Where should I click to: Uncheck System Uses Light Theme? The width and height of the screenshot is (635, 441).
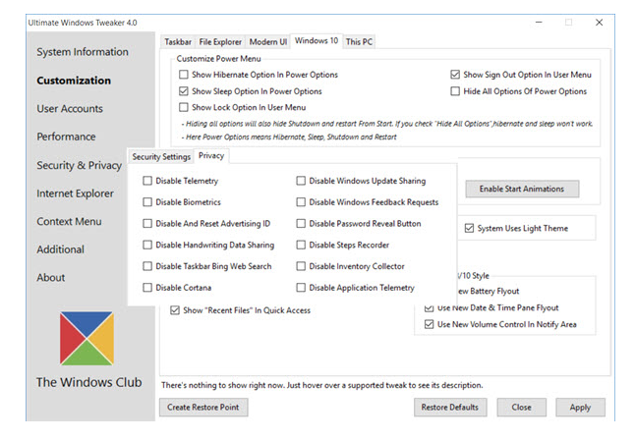(x=469, y=228)
